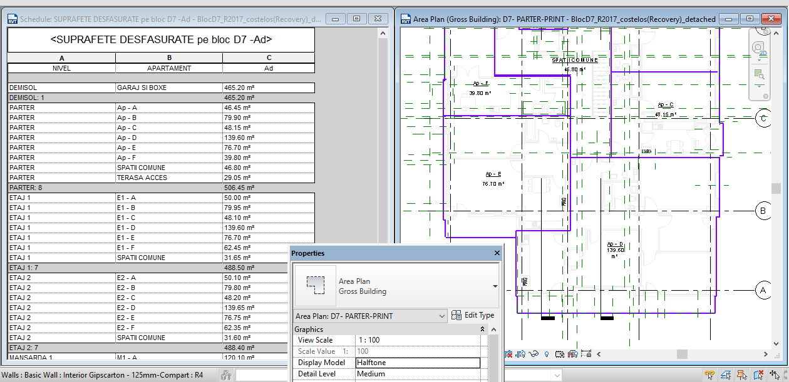Click the 139.65 m² area cell
This screenshot has height=382, width=789.
tap(256, 308)
